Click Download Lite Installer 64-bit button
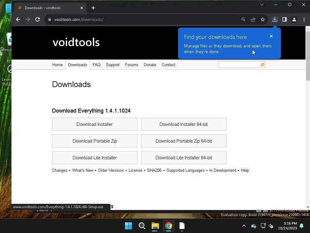This screenshot has width=310, height=233. [x=184, y=157]
